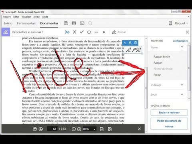The width and height of the screenshot is (192, 144).
Task: Click the page number field showing 61
Action: (52, 129)
